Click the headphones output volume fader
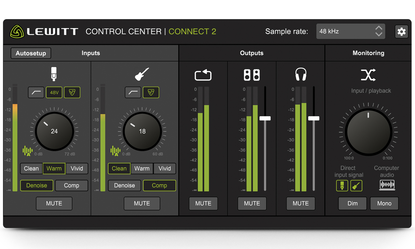415x249 pixels. pos(314,118)
